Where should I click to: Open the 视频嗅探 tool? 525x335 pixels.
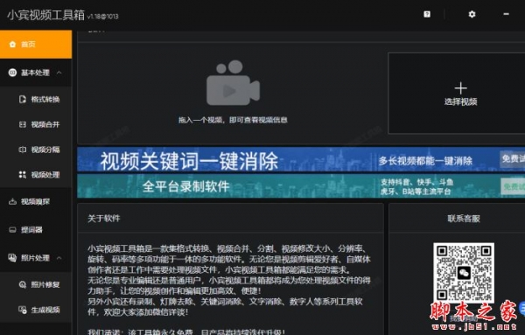tap(36, 201)
